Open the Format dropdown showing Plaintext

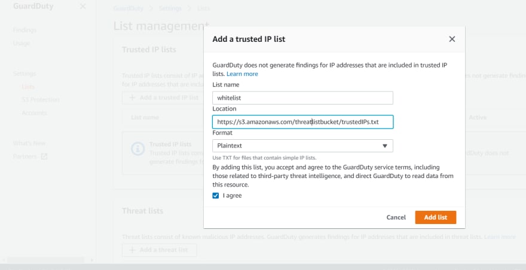pos(302,146)
